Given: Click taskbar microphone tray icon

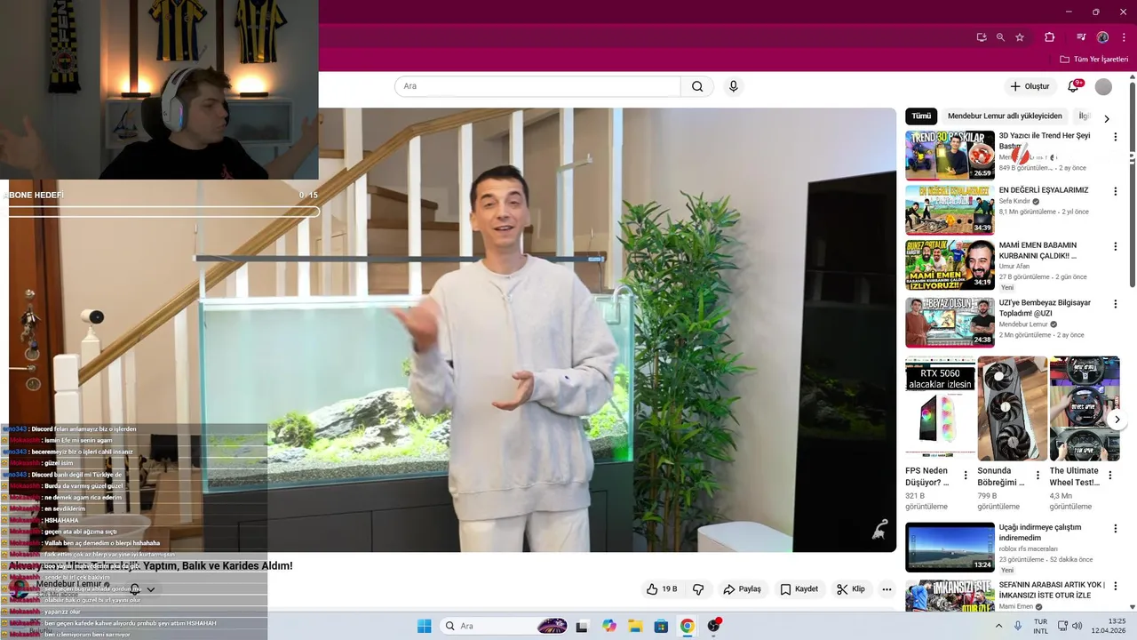Looking at the screenshot, I should pos(1018,626).
